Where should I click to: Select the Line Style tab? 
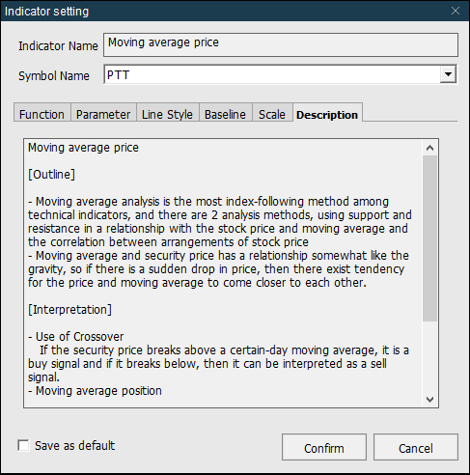point(167,114)
